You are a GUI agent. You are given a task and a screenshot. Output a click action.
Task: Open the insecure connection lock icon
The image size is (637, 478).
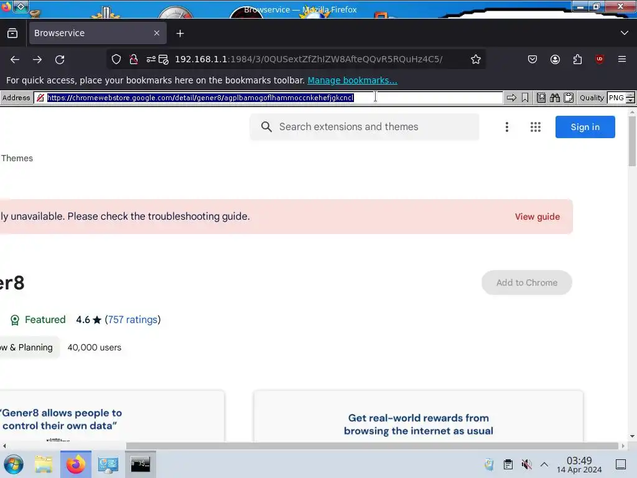pyautogui.click(x=133, y=59)
